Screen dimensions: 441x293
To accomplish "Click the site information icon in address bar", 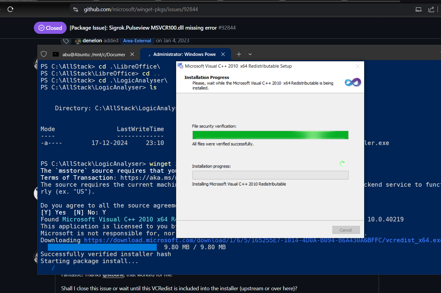I will [76, 9].
